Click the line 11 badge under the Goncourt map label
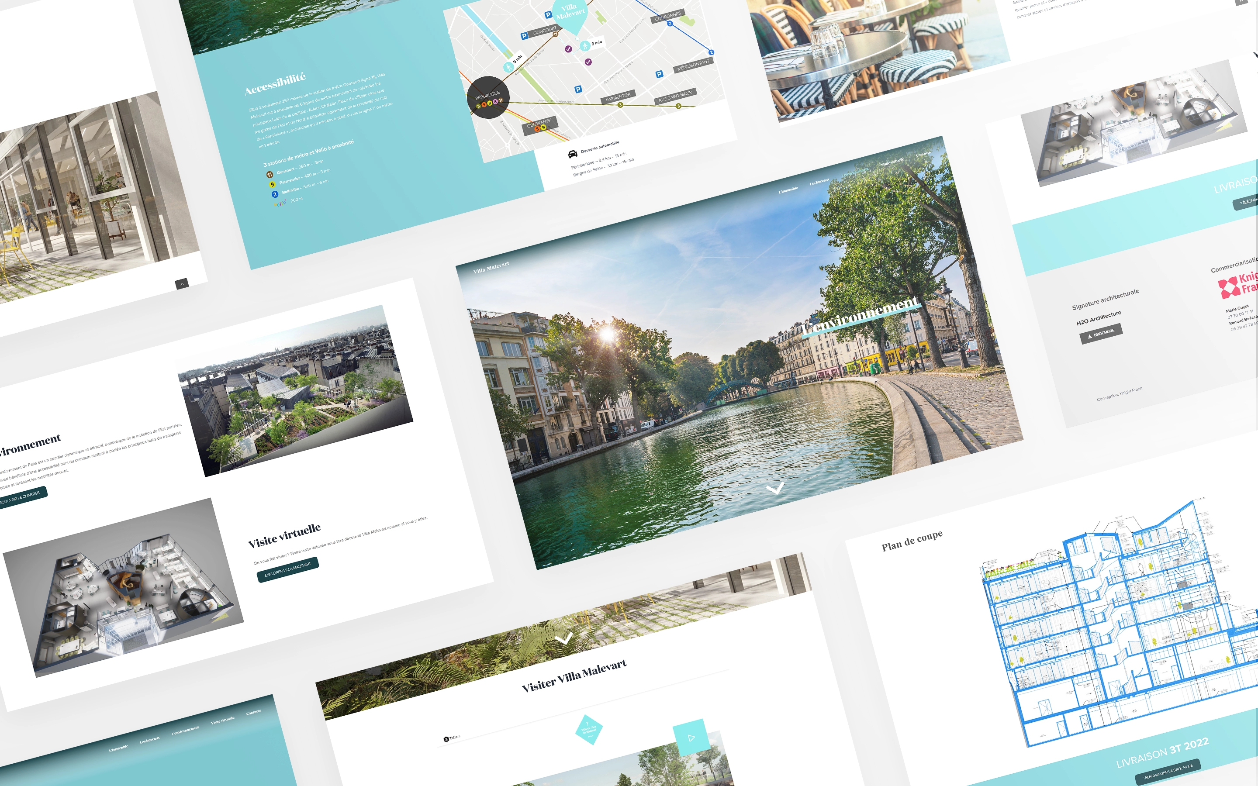Image resolution: width=1258 pixels, height=786 pixels. coord(555,34)
